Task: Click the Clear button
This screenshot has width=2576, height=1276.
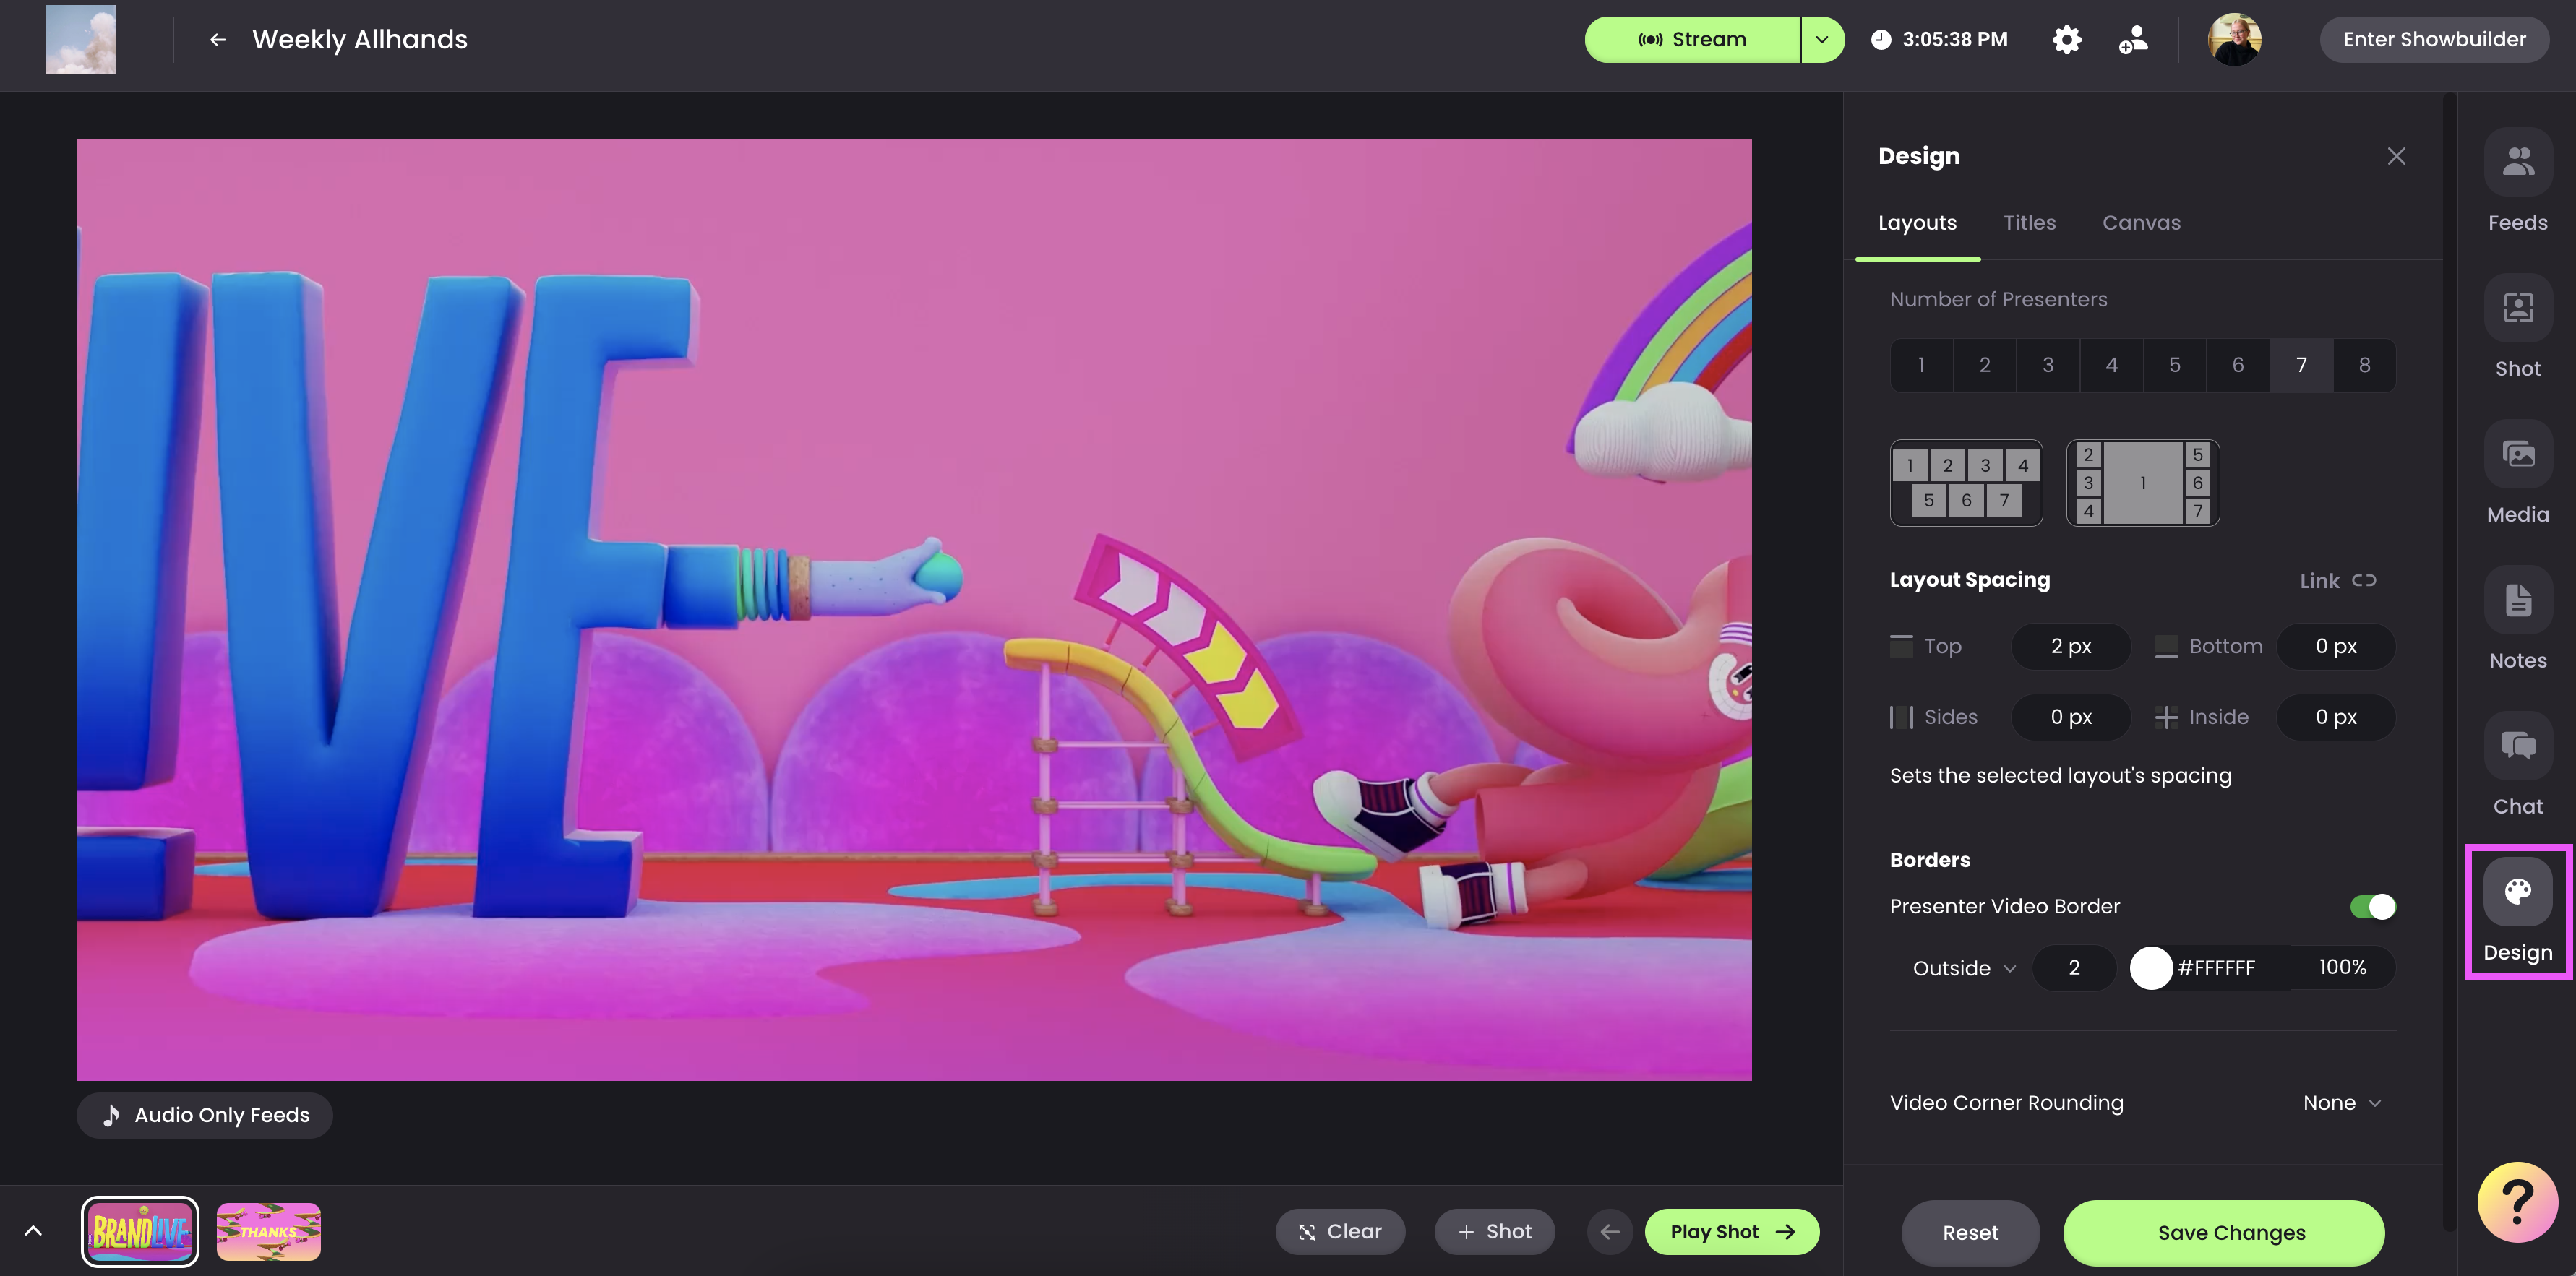Action: [1340, 1231]
